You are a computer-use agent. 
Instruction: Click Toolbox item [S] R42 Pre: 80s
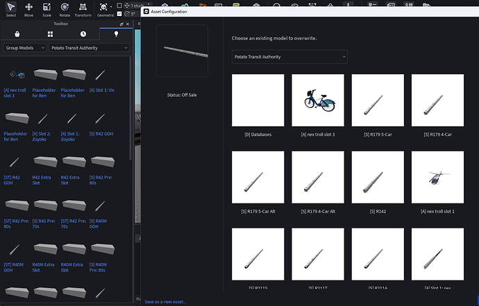[x=103, y=171]
